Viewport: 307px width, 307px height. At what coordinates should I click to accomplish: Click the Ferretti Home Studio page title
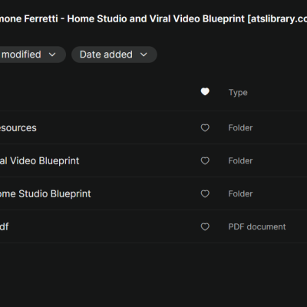point(153,19)
